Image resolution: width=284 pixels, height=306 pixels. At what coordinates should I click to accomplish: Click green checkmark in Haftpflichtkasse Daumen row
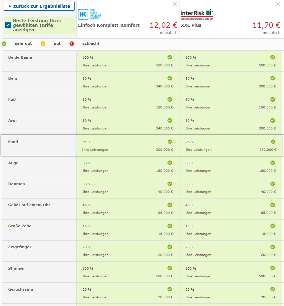pyautogui.click(x=170, y=184)
